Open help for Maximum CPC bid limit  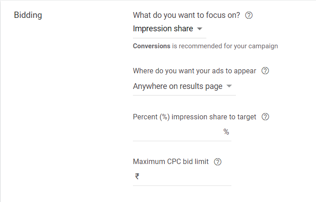[x=218, y=162]
